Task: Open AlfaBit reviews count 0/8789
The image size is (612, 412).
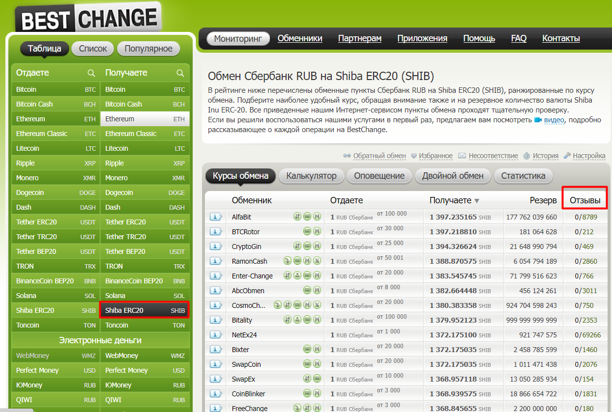Action: pyautogui.click(x=586, y=217)
